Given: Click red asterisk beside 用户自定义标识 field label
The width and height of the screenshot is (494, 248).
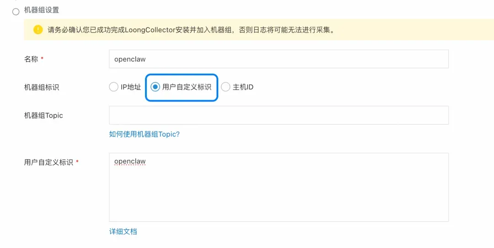Looking at the screenshot, I should click(x=77, y=162).
